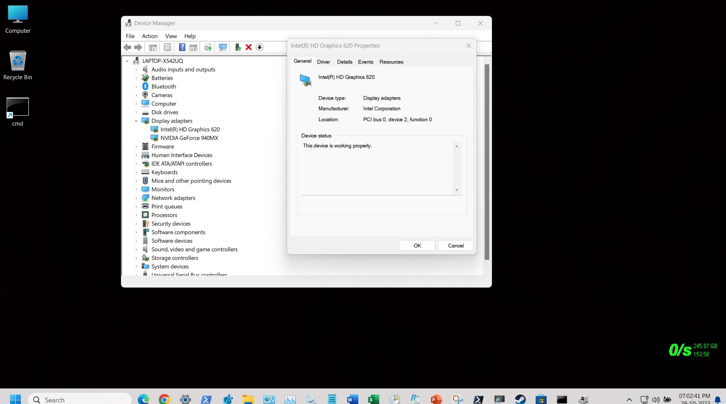
Task: Expand Sound, video and game controllers
Action: tap(136, 249)
